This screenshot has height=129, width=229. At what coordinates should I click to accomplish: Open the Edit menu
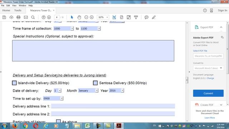pos(8,6)
